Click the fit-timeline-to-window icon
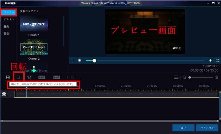Screen dimensions: 221x134 pyautogui.click(x=176, y=77)
